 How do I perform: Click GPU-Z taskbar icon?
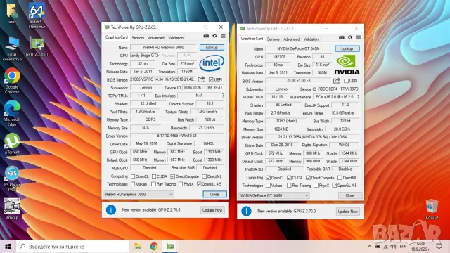171,247
